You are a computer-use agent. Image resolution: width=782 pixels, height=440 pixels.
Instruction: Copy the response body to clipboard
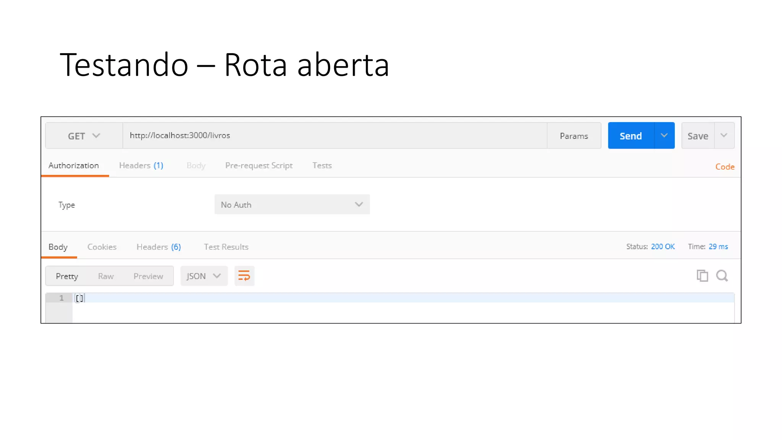click(x=702, y=276)
